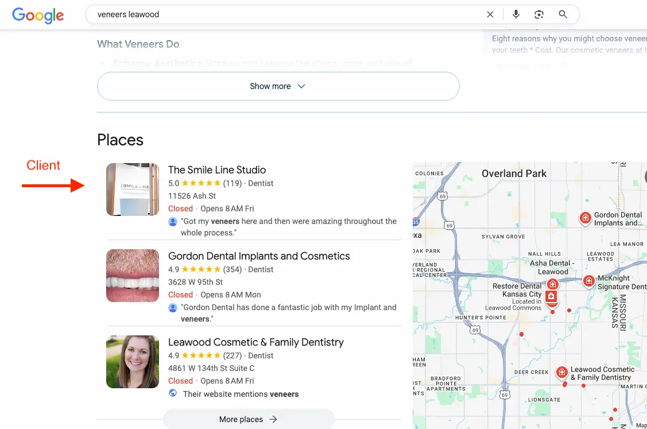The image size is (647, 429).
Task: Click the Asha Dental - Leawood map pin
Action: 552,284
